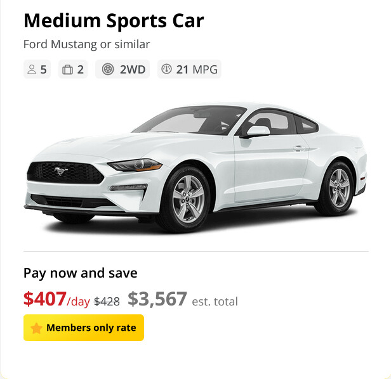Select the $407 daily rate
The image size is (391, 379).
coord(45,299)
